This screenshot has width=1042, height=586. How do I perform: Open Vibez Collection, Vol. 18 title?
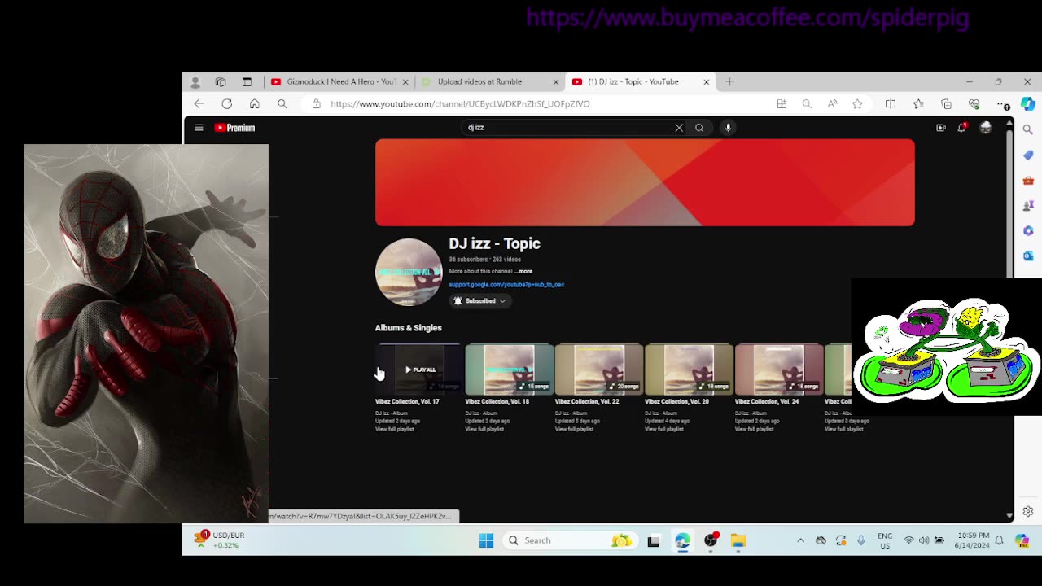point(497,401)
